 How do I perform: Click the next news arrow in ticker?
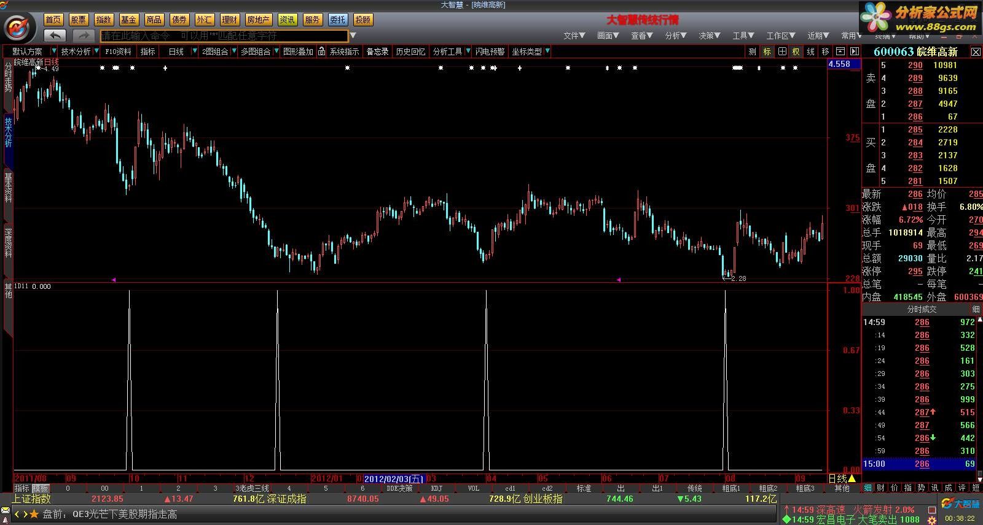coord(25,514)
